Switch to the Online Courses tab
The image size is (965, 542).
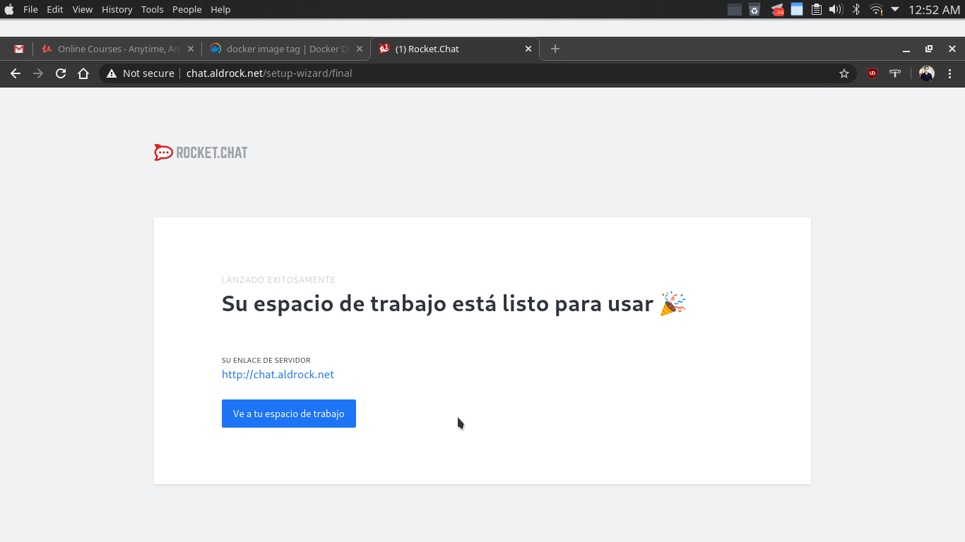pos(117,49)
